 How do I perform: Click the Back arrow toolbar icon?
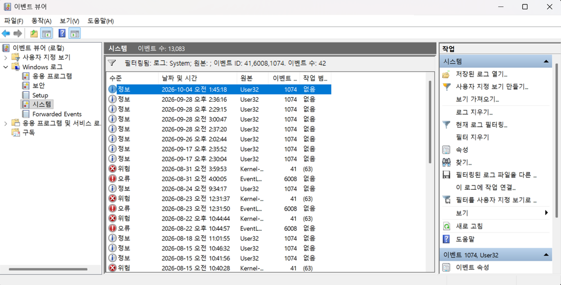[5, 33]
